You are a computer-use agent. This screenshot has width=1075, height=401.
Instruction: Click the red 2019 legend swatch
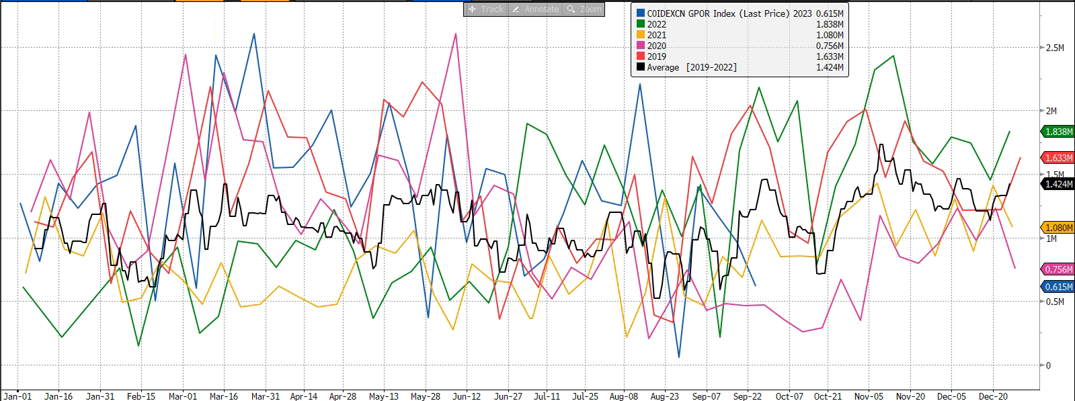coord(641,56)
